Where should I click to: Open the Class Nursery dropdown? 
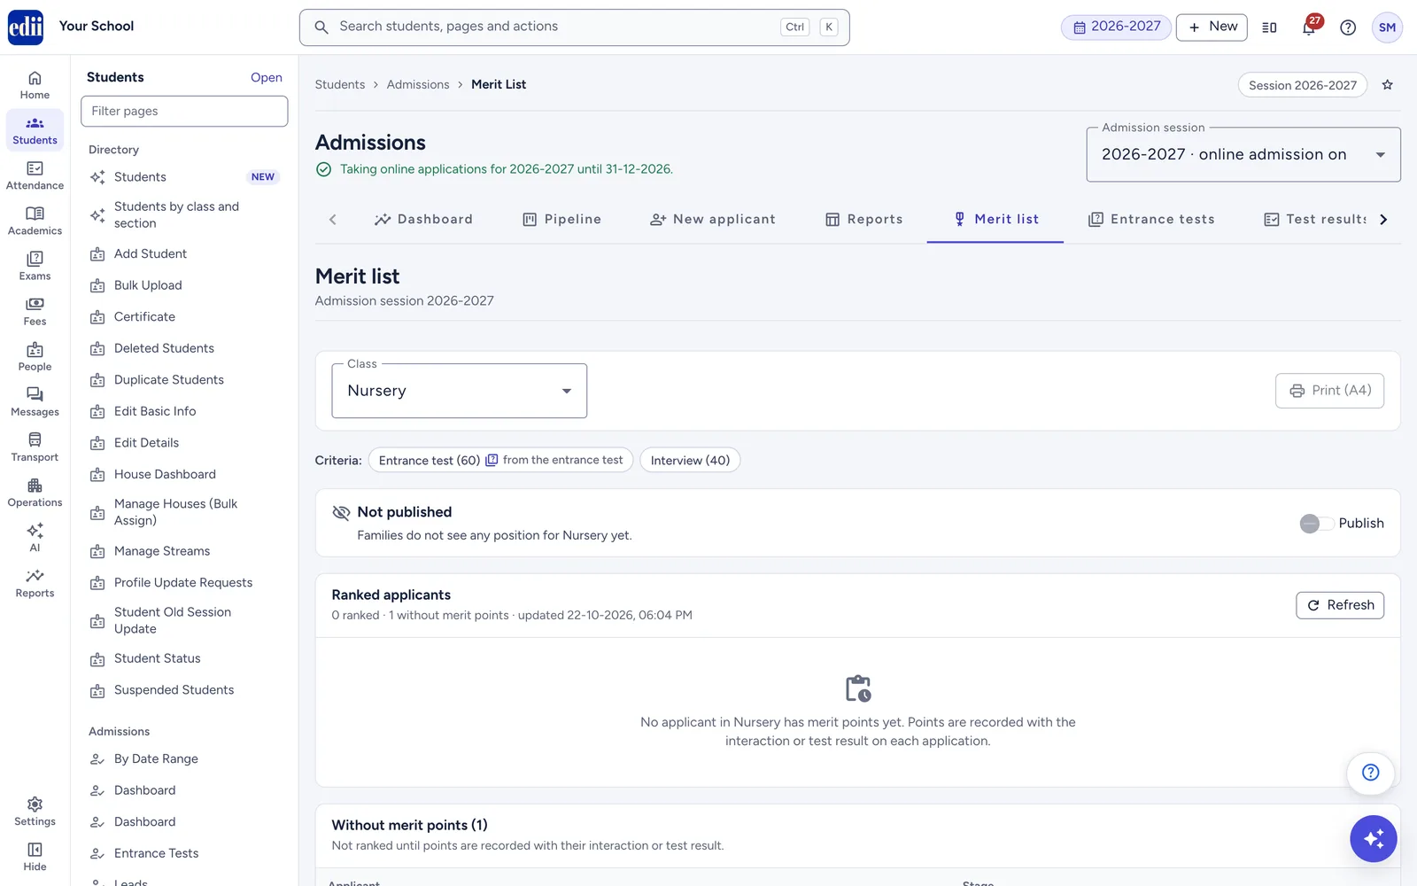[x=459, y=391]
